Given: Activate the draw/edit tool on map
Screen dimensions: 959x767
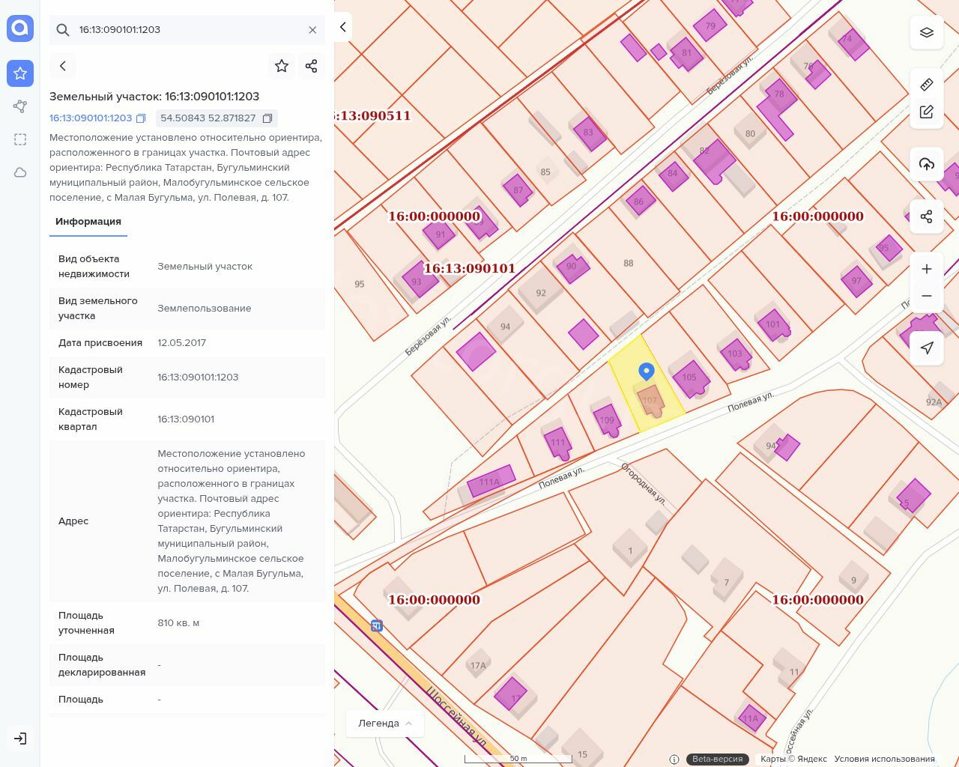Looking at the screenshot, I should [x=927, y=112].
